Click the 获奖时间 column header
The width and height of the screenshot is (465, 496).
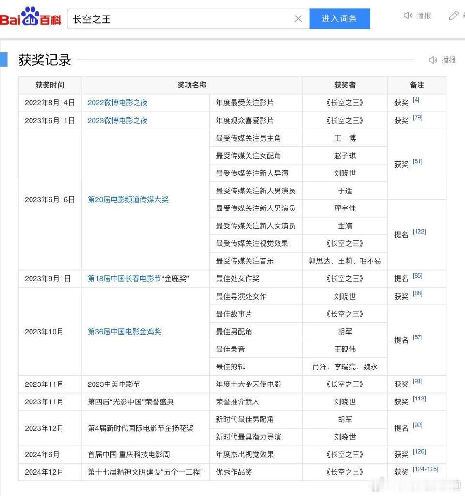[x=50, y=85]
